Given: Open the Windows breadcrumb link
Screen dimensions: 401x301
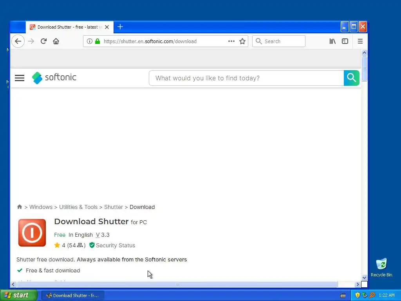Looking at the screenshot, I should 41,207.
